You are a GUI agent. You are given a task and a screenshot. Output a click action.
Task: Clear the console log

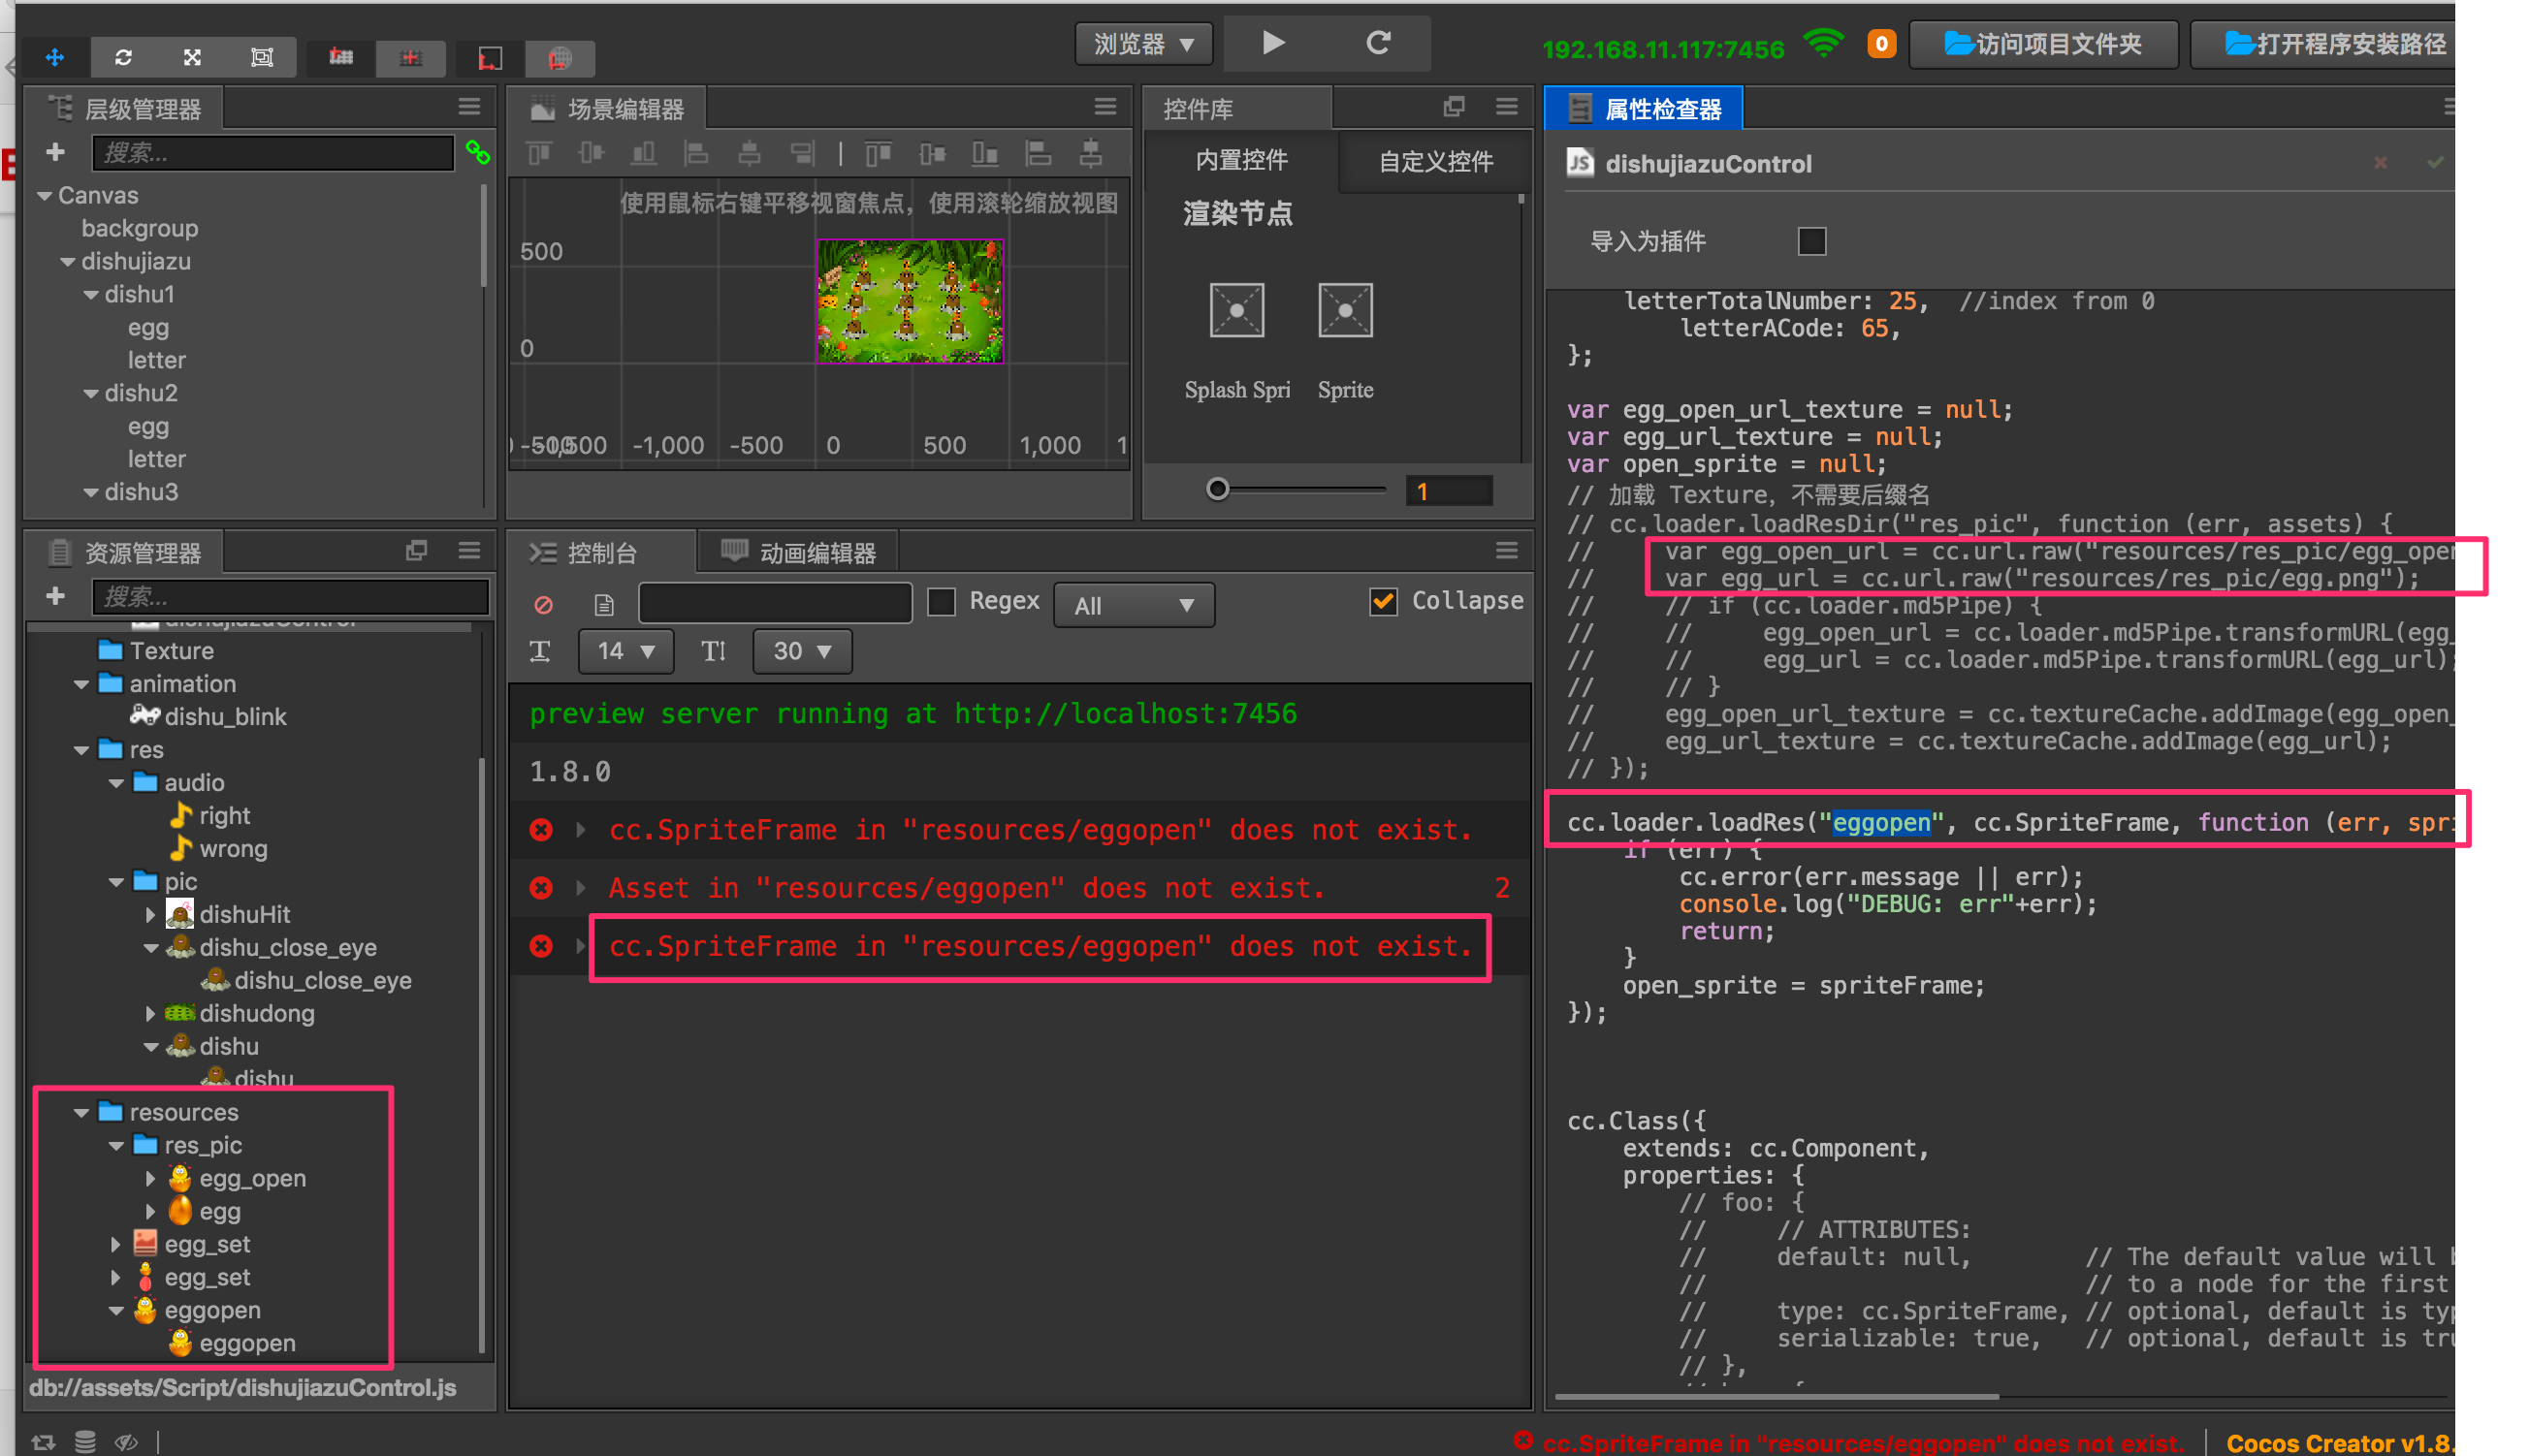[543, 605]
